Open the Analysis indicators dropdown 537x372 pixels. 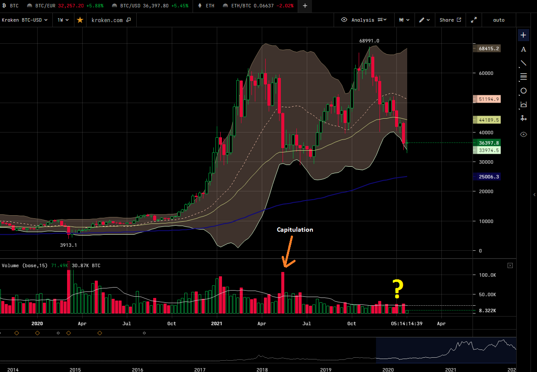tap(368, 20)
